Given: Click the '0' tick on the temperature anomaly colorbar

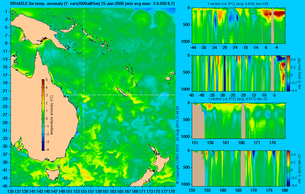Looking at the screenshot, I should (x=47, y=118).
